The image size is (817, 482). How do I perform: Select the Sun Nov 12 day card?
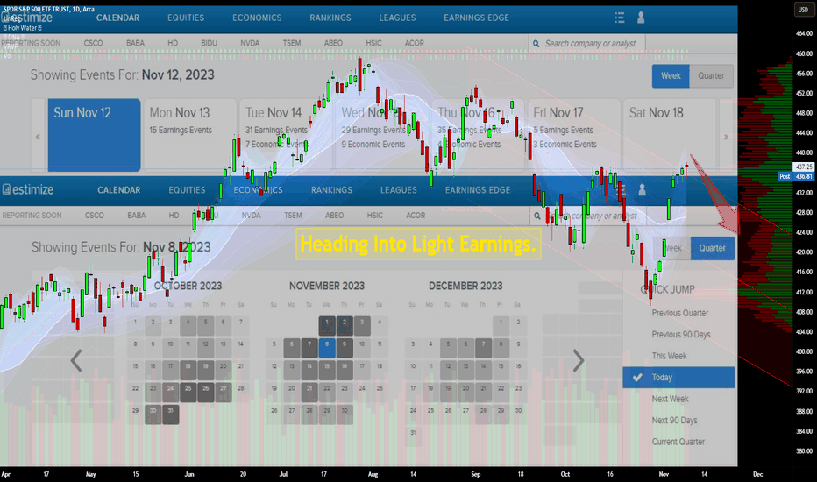coord(95,135)
